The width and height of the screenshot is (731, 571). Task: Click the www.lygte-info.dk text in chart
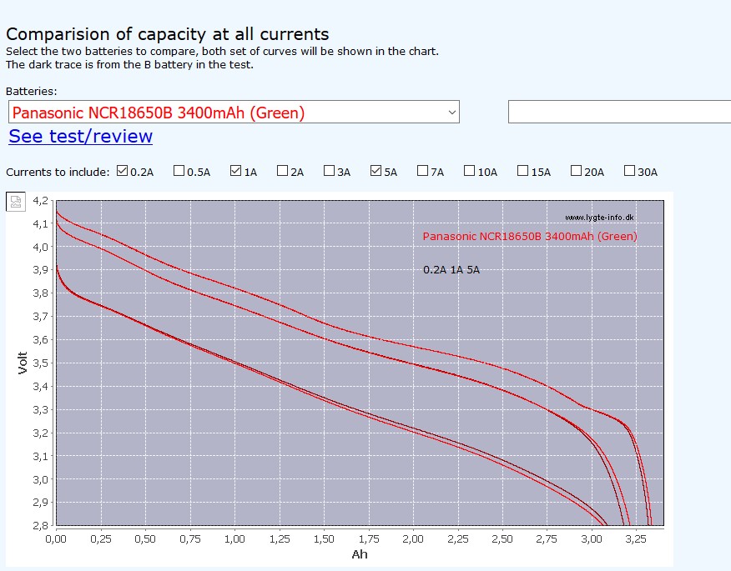tap(599, 218)
